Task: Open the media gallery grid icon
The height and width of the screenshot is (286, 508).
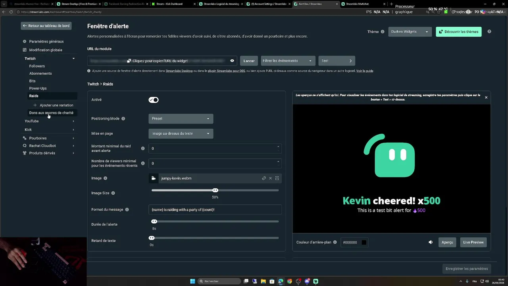Action: tap(277, 178)
